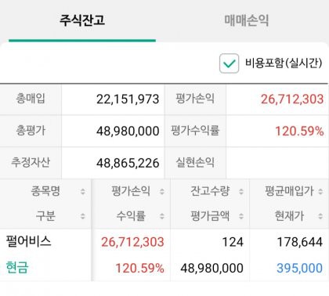Select the 총평가 amount 48,980,000
This screenshot has width=329, height=296.
tap(128, 131)
